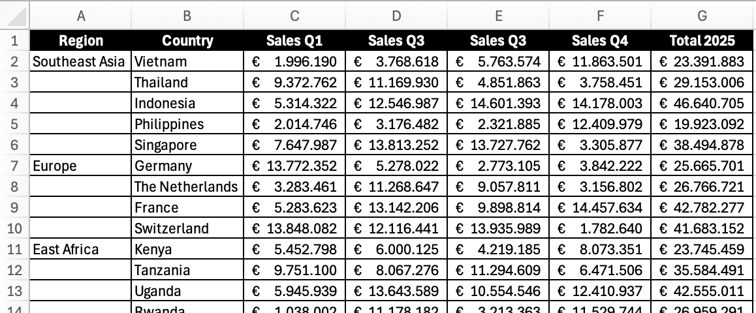Screen dimensions: 756x313
Task: Click the Total 2025 header cell
Action: pos(702,40)
